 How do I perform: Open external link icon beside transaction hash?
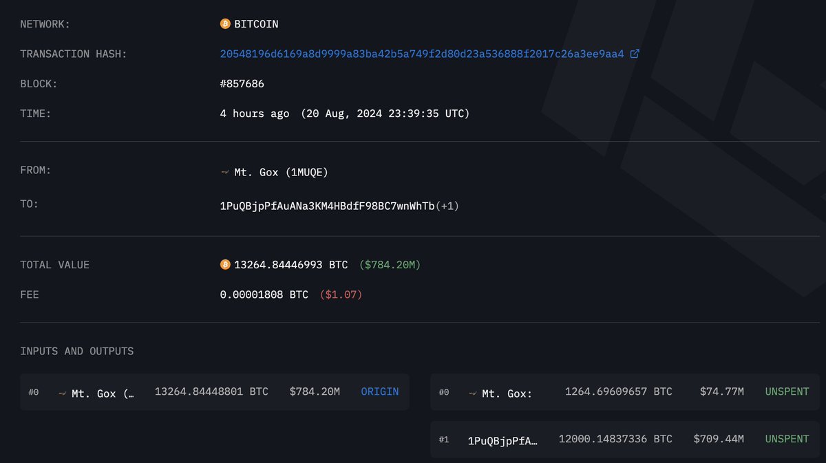point(635,54)
